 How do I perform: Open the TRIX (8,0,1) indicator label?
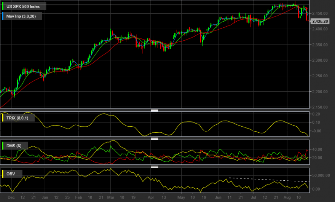[x=17, y=118]
